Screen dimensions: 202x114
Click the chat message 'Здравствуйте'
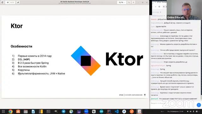point(161,27)
